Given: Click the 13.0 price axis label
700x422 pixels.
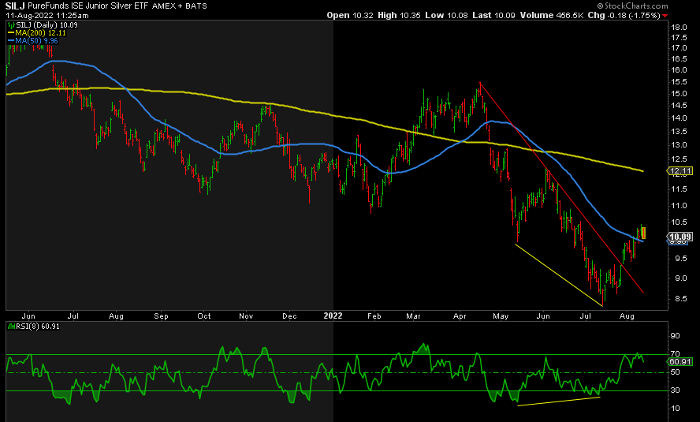Looking at the screenshot, I should pyautogui.click(x=679, y=145).
